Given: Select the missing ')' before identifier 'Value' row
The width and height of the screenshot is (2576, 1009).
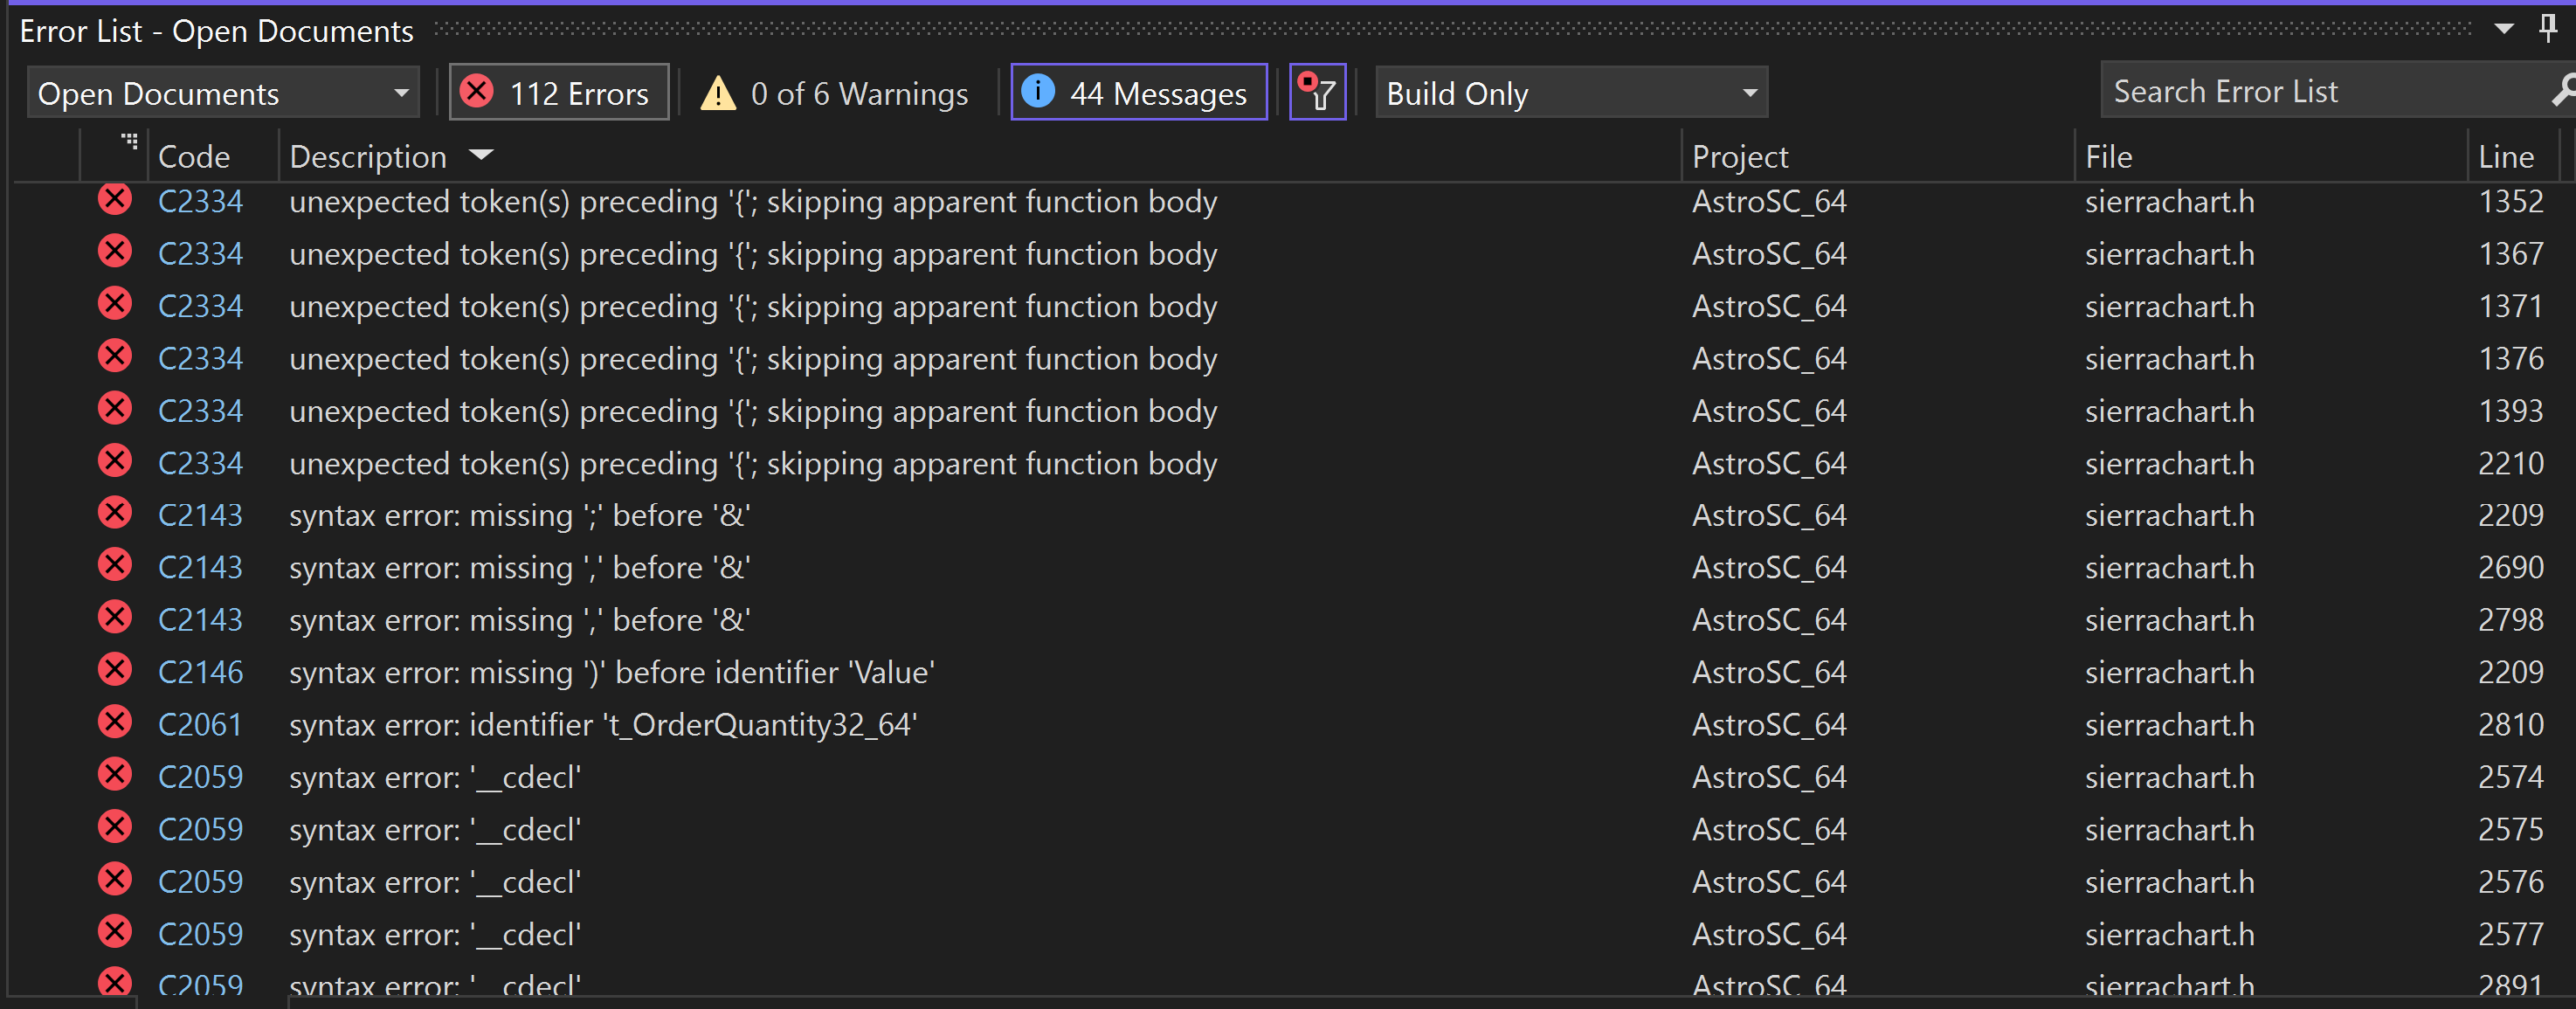Looking at the screenshot, I should point(611,672).
